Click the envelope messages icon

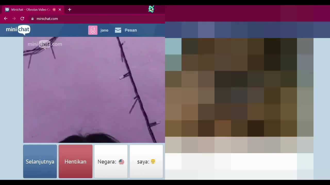118,30
